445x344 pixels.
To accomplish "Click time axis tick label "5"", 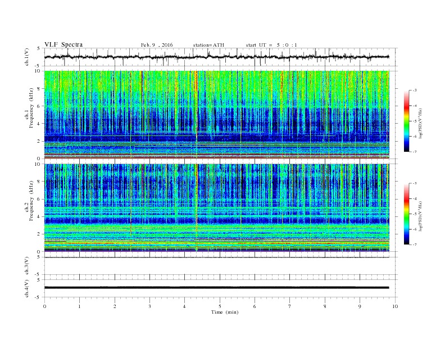I will pyautogui.click(x=220, y=306).
